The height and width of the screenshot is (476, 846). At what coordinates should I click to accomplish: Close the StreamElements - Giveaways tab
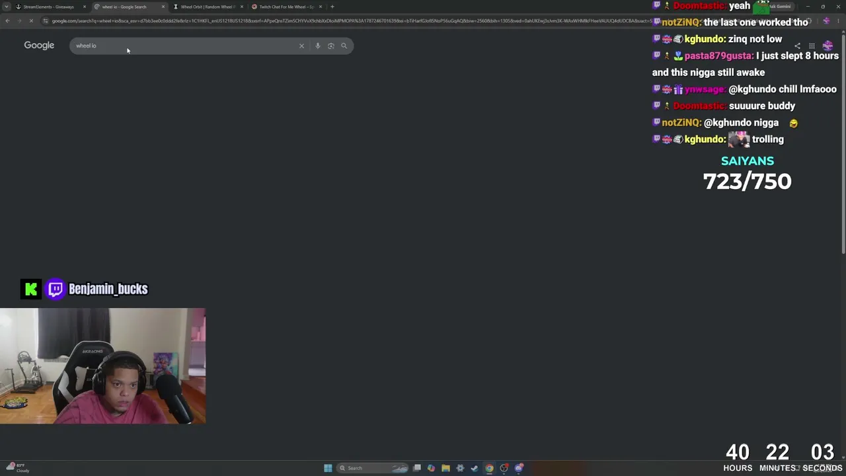click(85, 7)
